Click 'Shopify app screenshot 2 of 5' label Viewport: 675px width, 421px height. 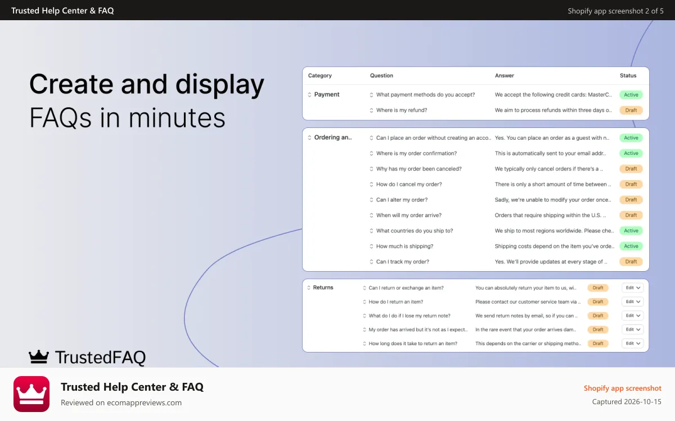click(615, 11)
